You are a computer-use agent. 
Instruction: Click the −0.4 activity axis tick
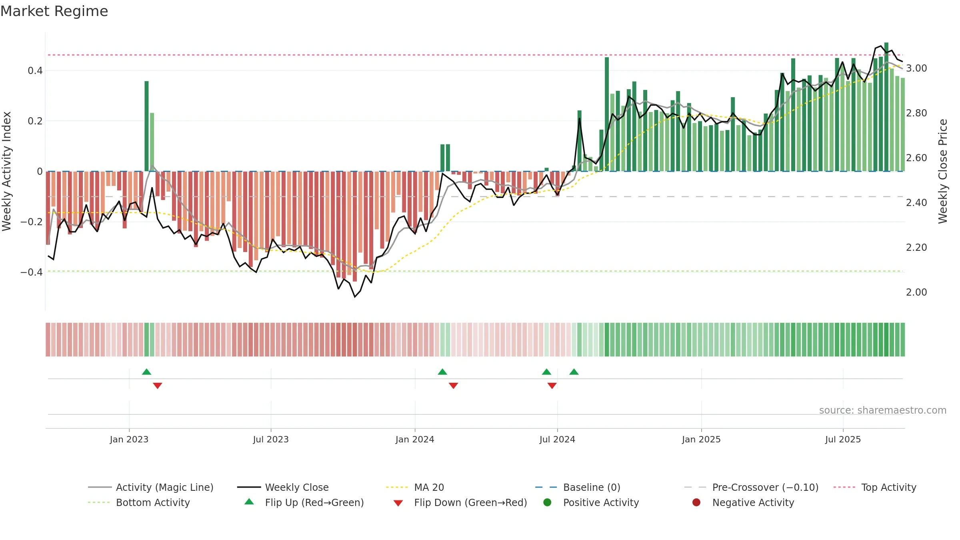click(x=32, y=272)
